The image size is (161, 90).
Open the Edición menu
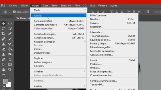point(24,5)
